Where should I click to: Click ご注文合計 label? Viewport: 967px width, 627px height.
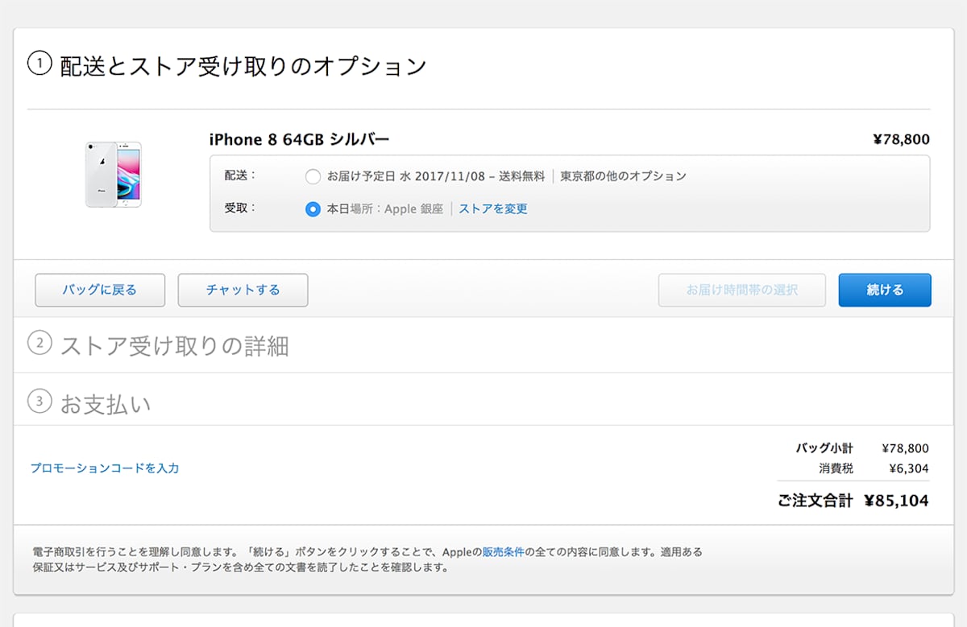click(x=815, y=501)
